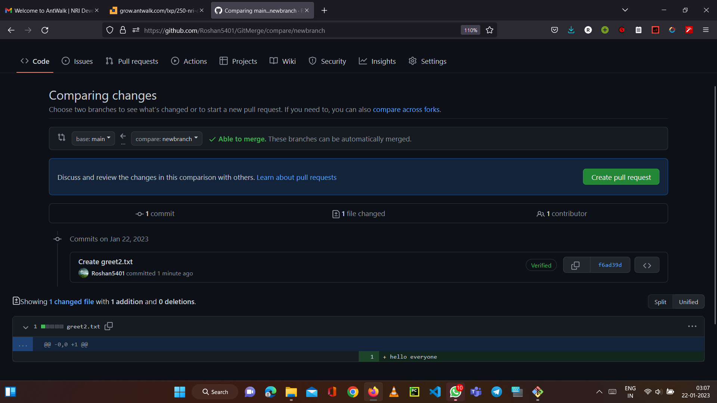The height and width of the screenshot is (403, 717).
Task: Copy greet2.txt file path icon
Action: pyautogui.click(x=109, y=327)
